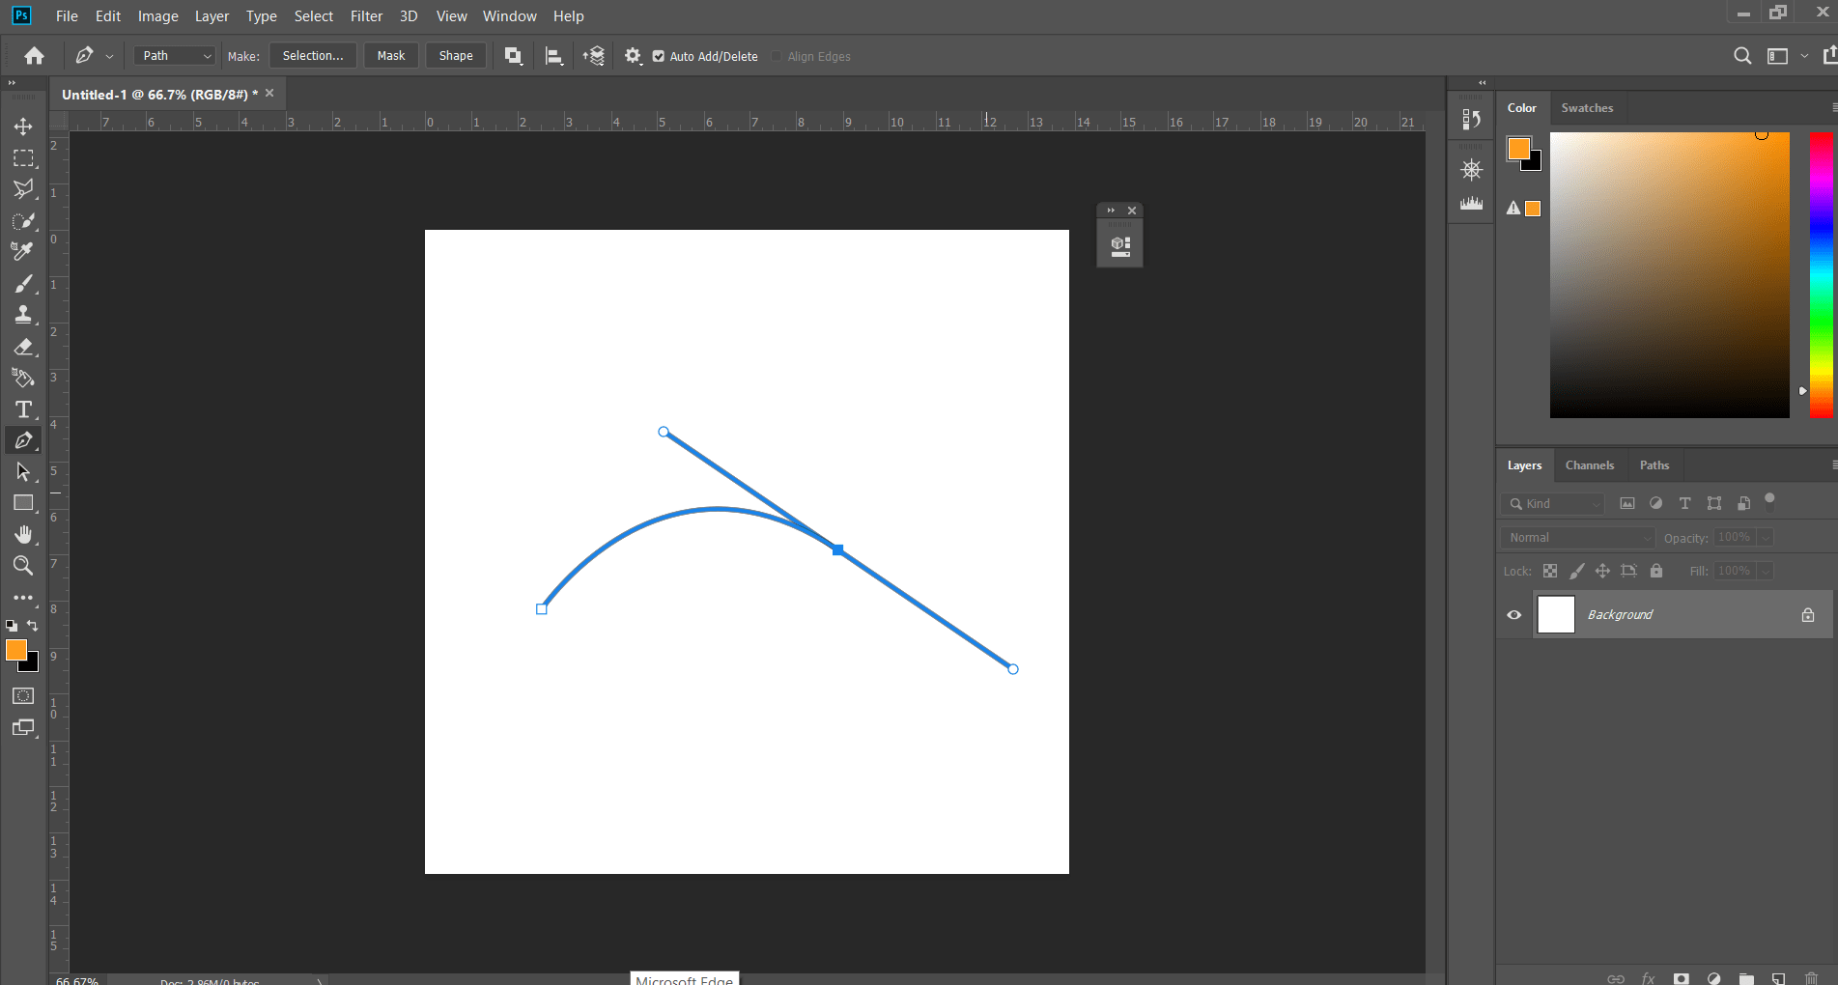The height and width of the screenshot is (985, 1838).
Task: Toggle lock position
Action: tap(1602, 571)
